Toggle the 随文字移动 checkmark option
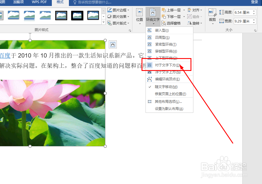262x184 pixels. [x=166, y=86]
